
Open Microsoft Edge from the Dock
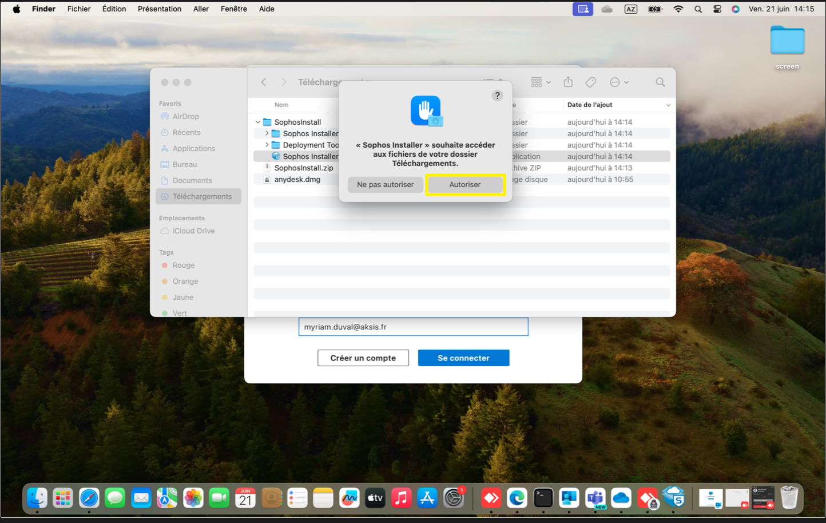click(x=517, y=498)
